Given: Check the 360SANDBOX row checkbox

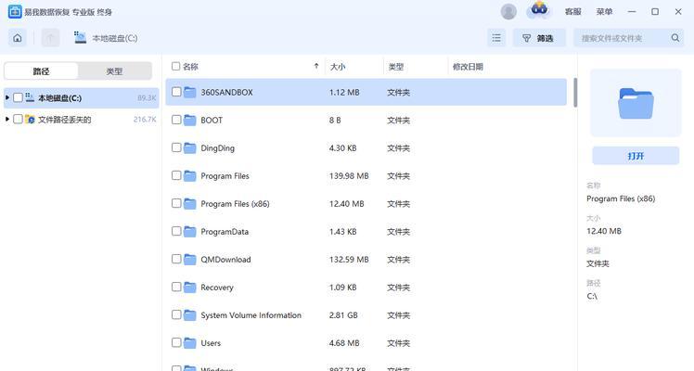Looking at the screenshot, I should tap(176, 92).
